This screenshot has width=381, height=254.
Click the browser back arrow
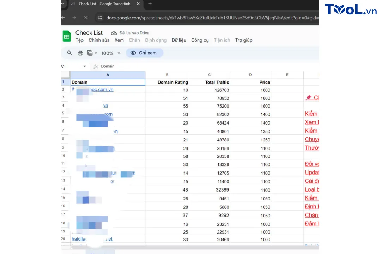(x=63, y=18)
